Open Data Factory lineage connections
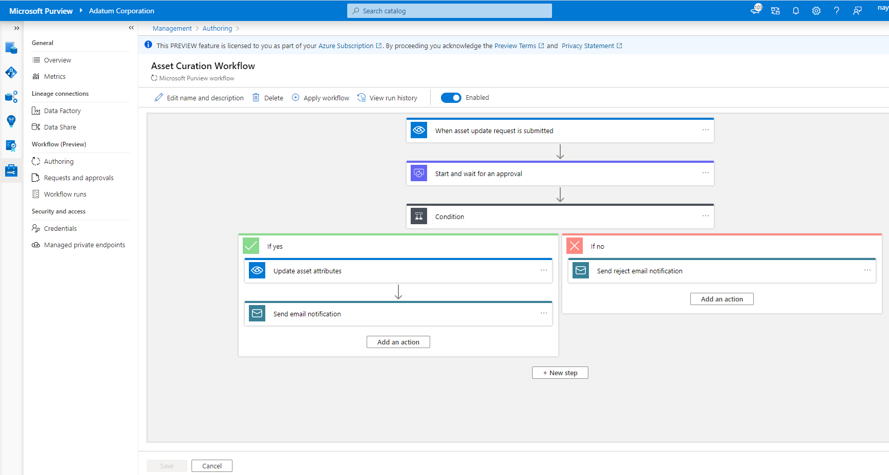This screenshot has width=889, height=475. [x=62, y=111]
